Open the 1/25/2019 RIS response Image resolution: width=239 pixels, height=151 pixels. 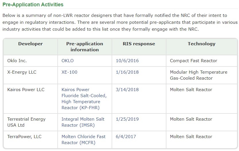(127, 119)
